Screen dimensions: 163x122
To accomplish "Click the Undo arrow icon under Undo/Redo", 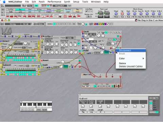I will (x=87, y=12).
